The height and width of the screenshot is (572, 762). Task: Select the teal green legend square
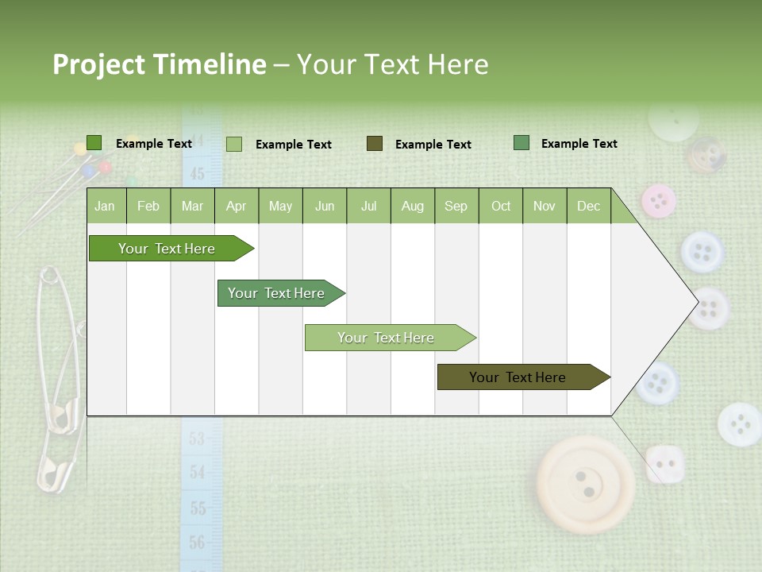[521, 143]
